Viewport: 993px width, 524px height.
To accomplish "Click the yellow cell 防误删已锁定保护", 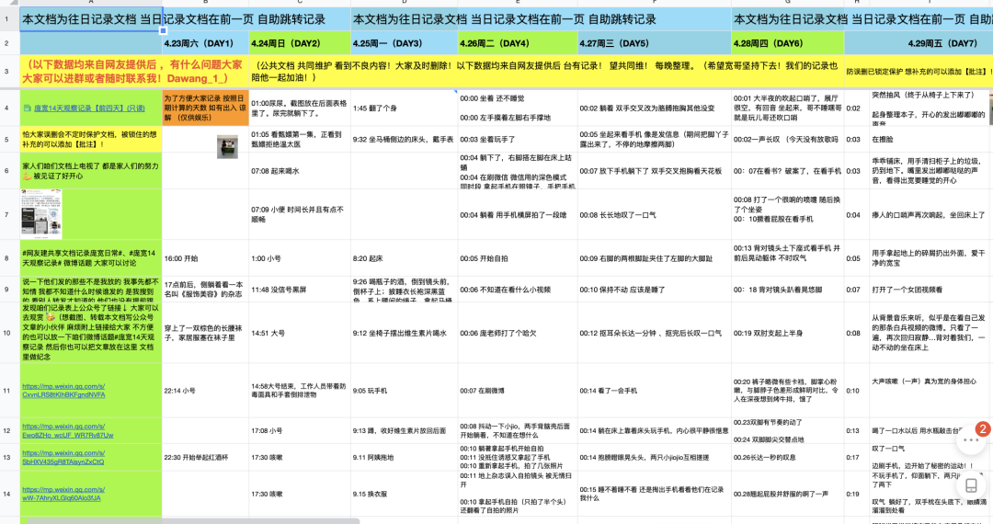I will pos(919,72).
